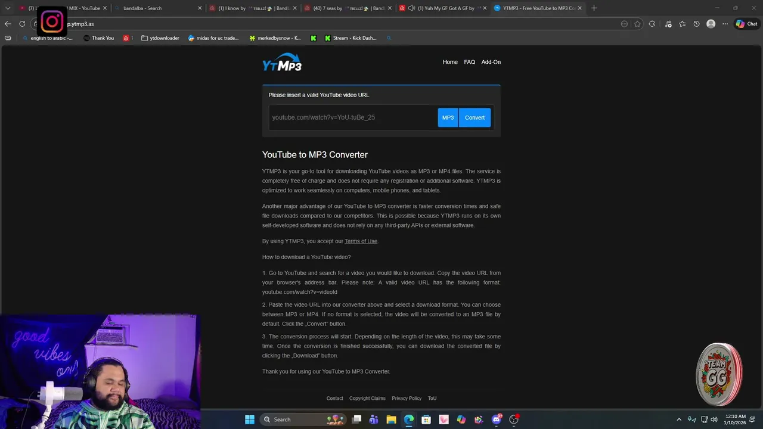The width and height of the screenshot is (763, 429).
Task: Open Settings and more ellipsis menu
Action: click(725, 24)
